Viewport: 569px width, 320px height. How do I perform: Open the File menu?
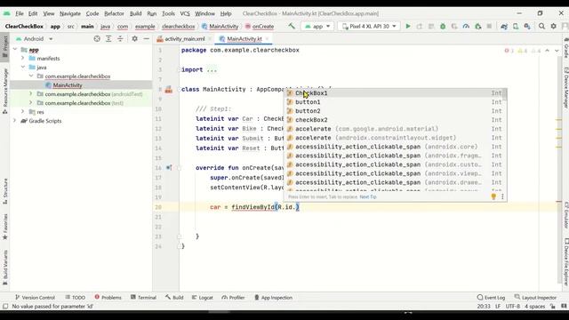[x=20, y=13]
